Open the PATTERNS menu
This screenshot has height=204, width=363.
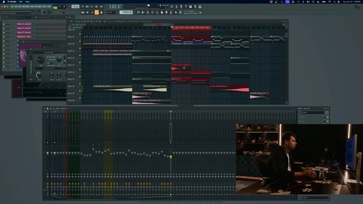click(26, 6)
